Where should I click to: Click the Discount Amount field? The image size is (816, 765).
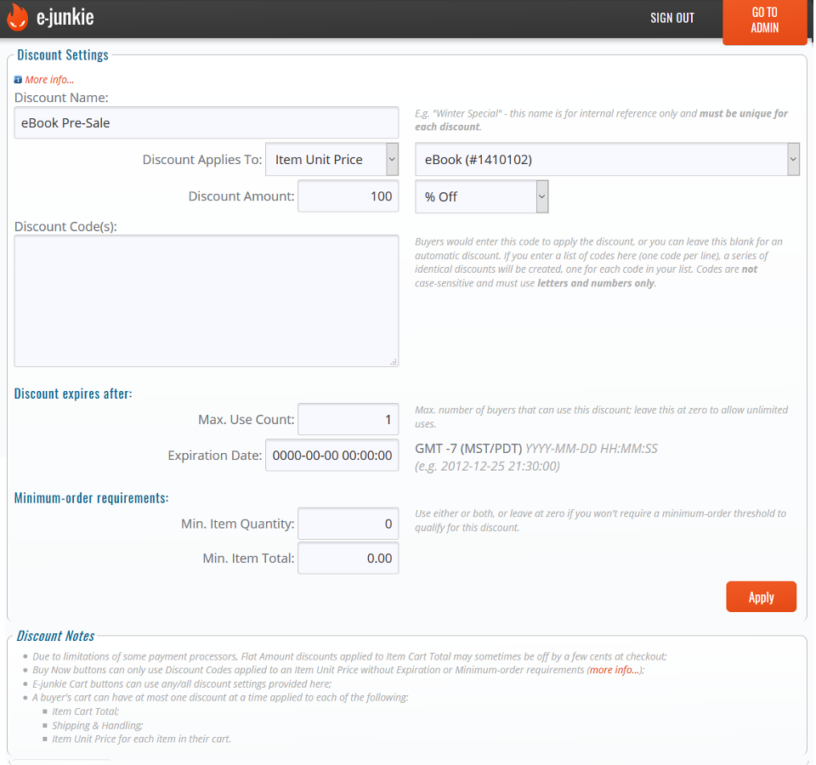pyautogui.click(x=348, y=196)
